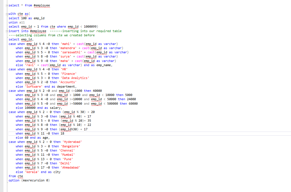
Task: Click the salary value 5000
Action: (x=128, y=95)
